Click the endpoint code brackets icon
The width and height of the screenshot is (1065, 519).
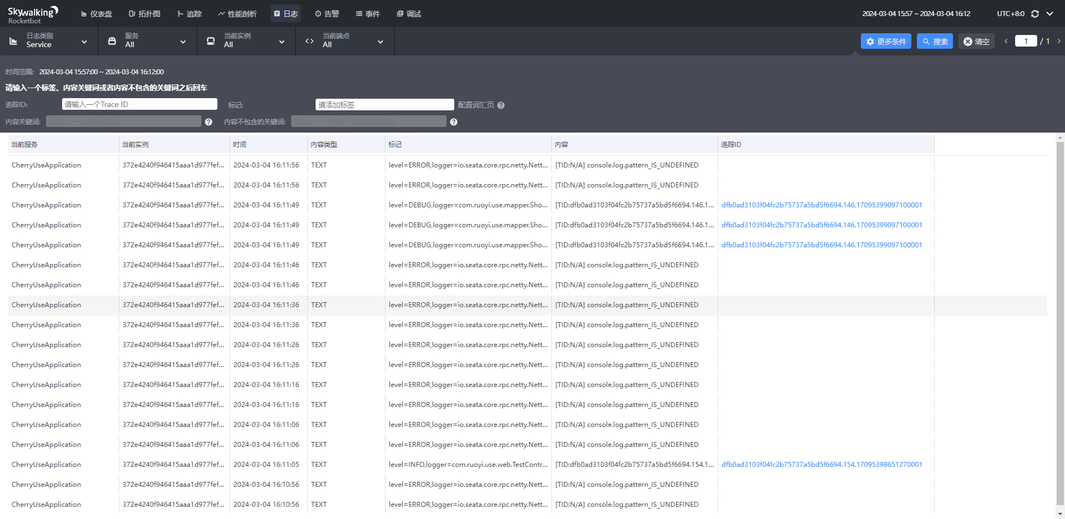310,41
